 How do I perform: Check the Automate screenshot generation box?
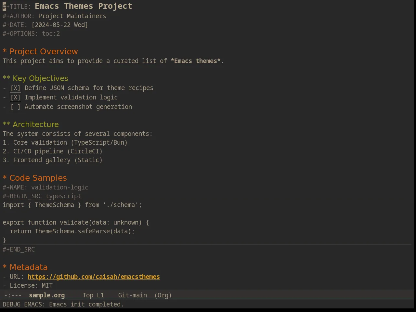click(x=15, y=107)
